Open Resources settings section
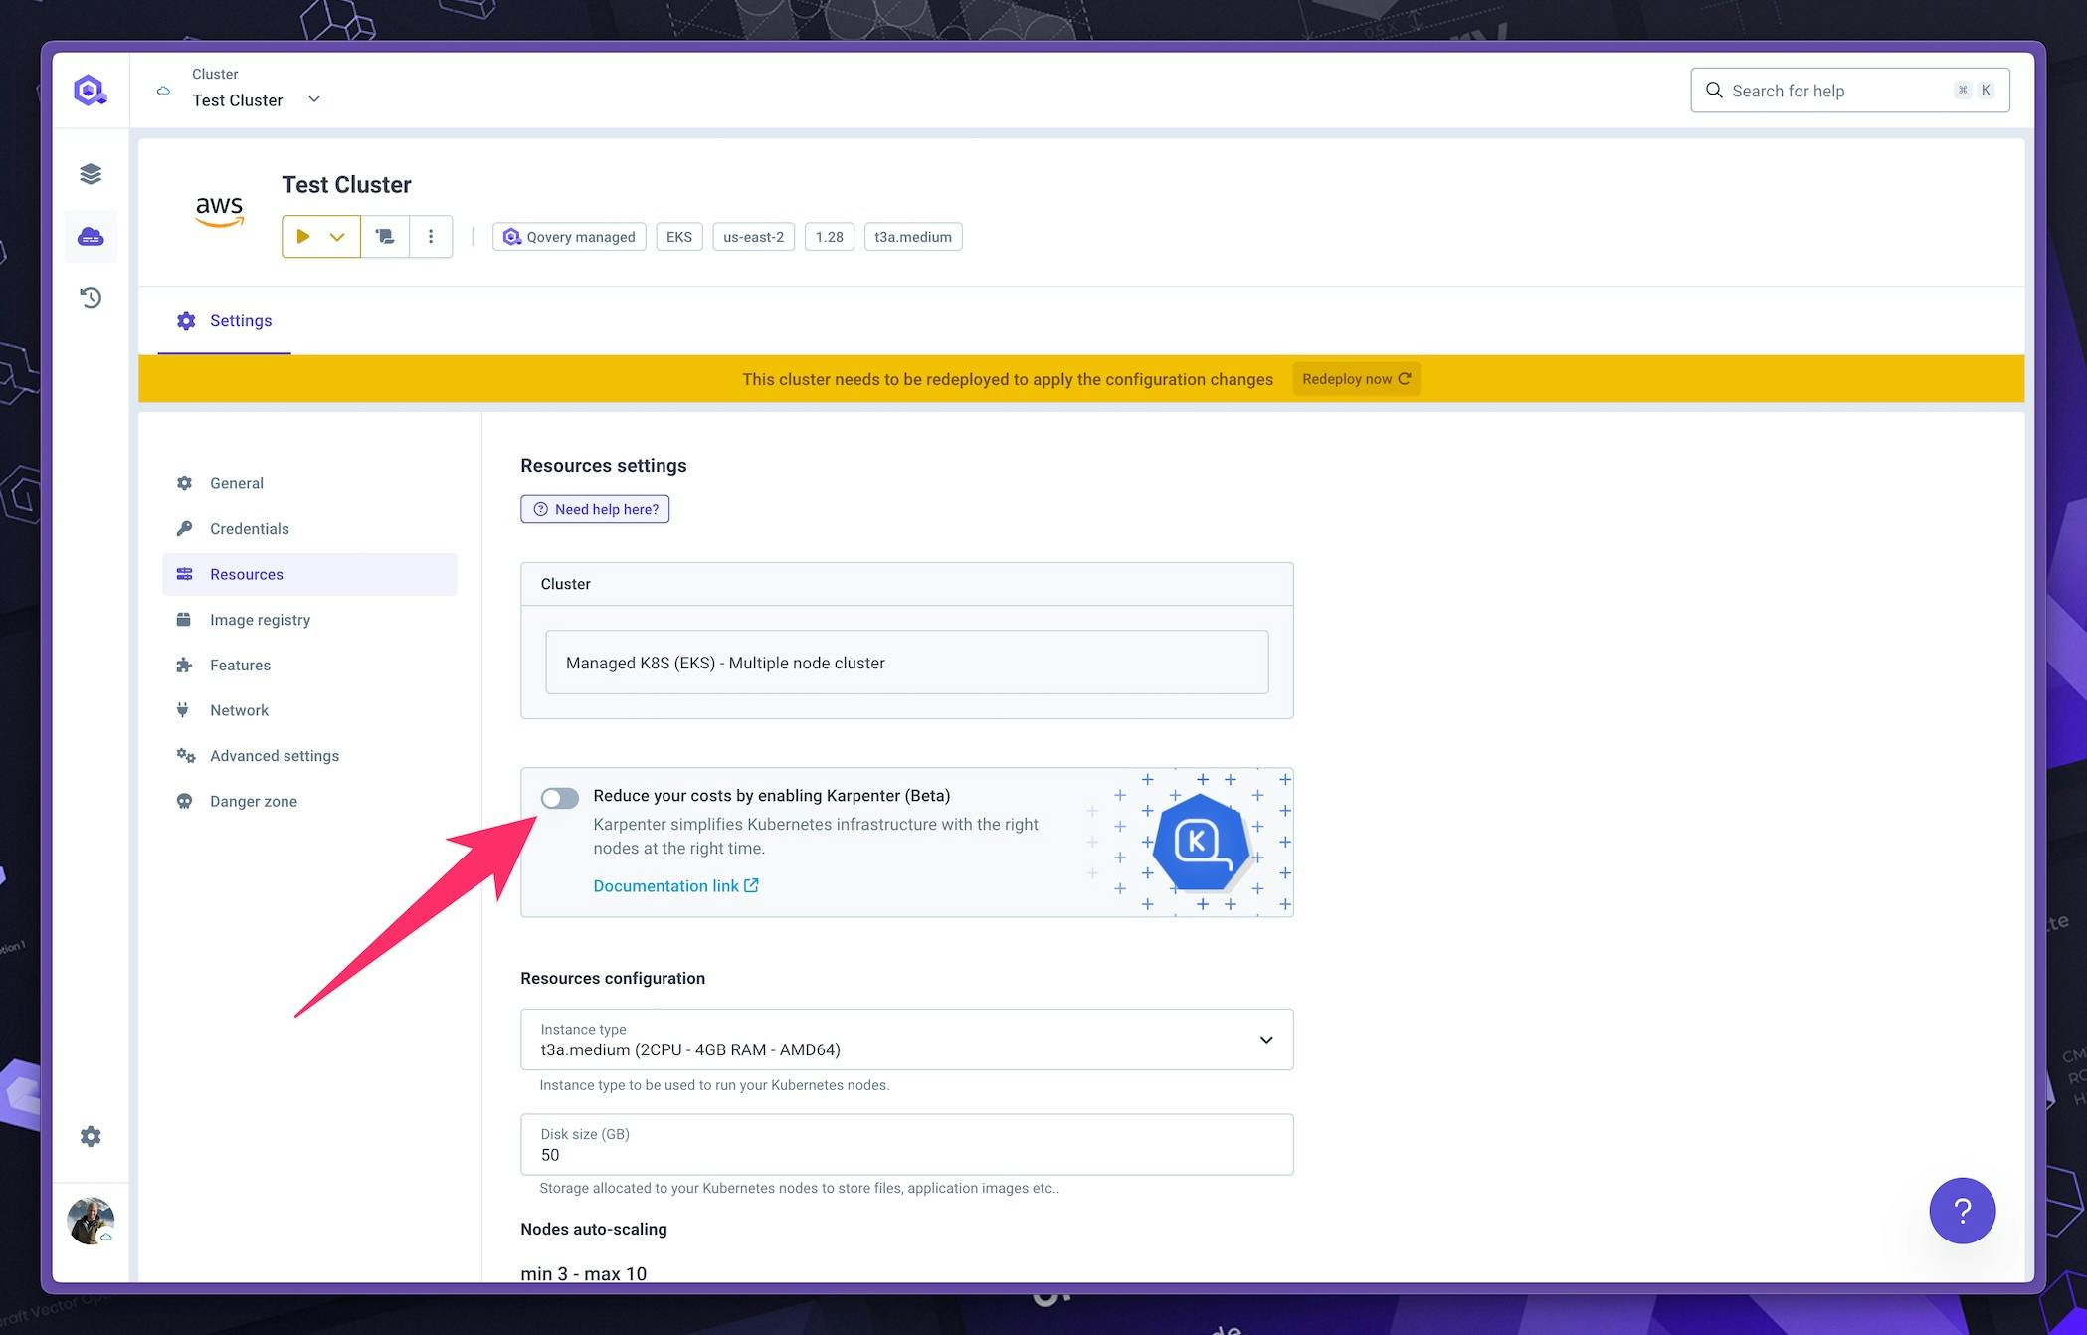Viewport: 2087px width, 1335px height. [309, 574]
